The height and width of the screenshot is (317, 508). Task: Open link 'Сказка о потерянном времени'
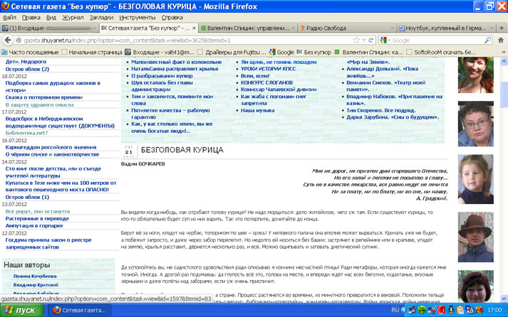(x=43, y=97)
